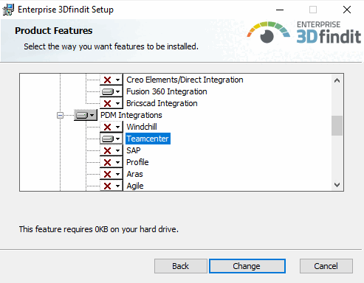Click the feature list scrollbar thumb
364x283 pixels.
[x=337, y=125]
